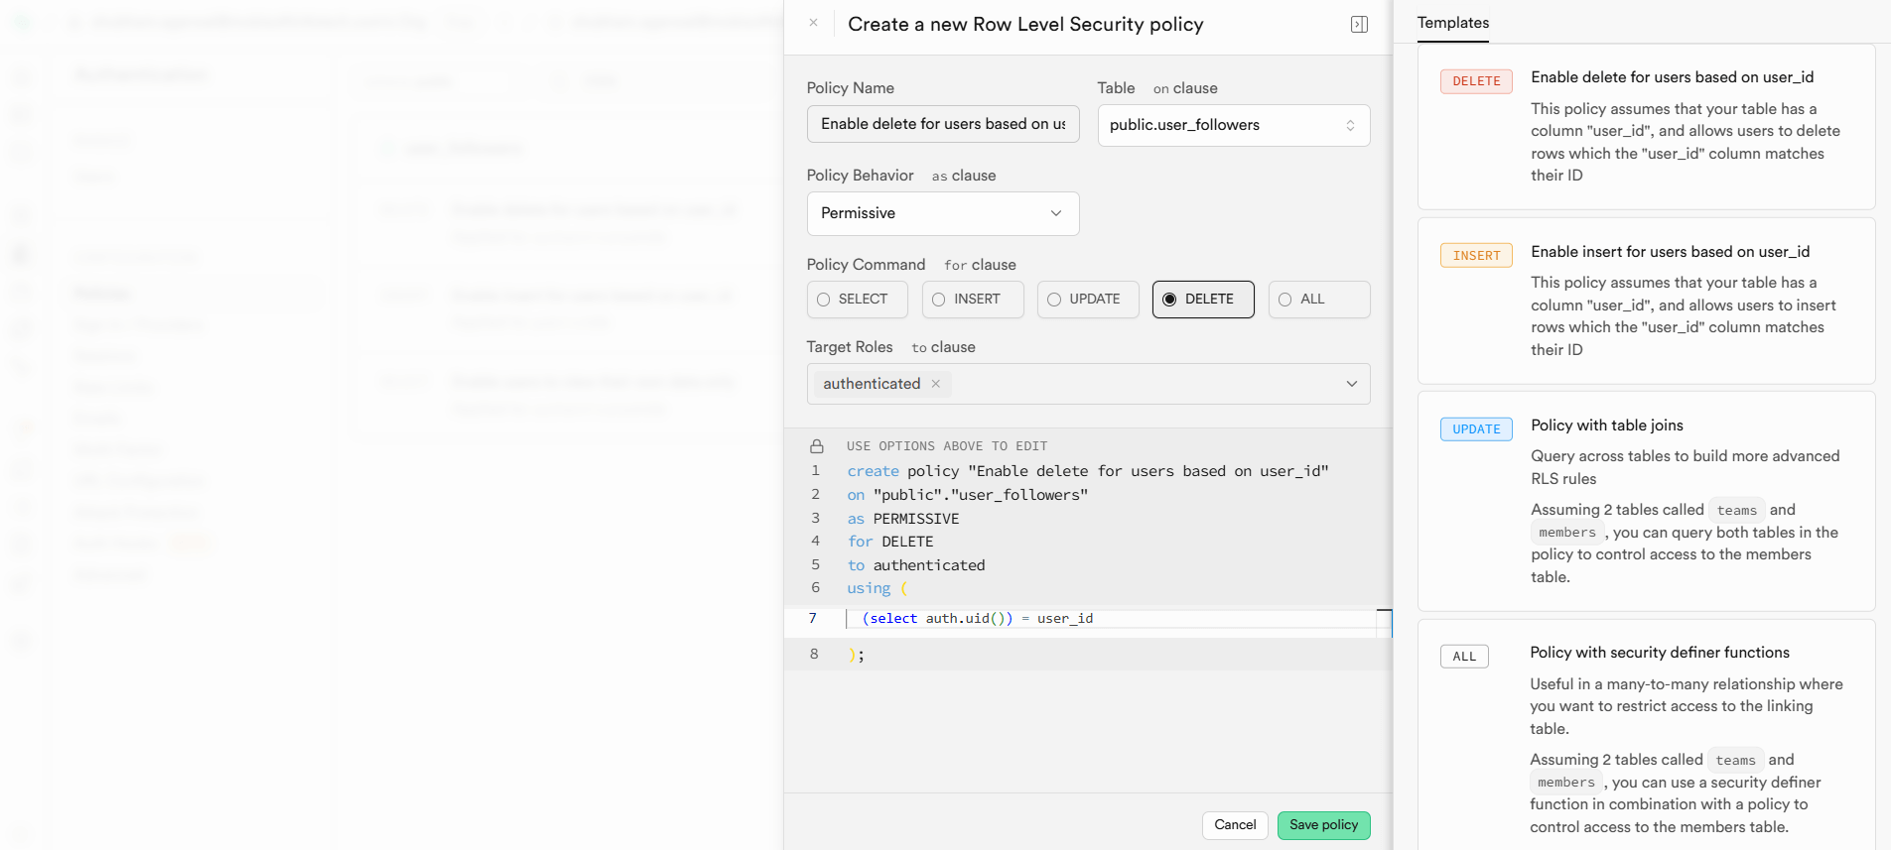Choose the Enable insert for users template

point(1646,301)
